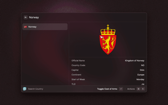Click the Start of Week label

click(78, 80)
